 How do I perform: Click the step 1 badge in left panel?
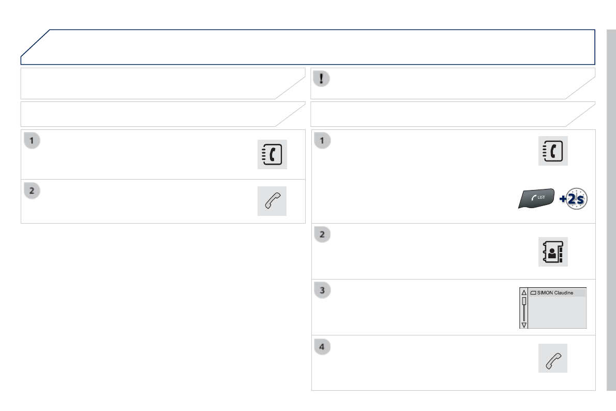coord(32,140)
